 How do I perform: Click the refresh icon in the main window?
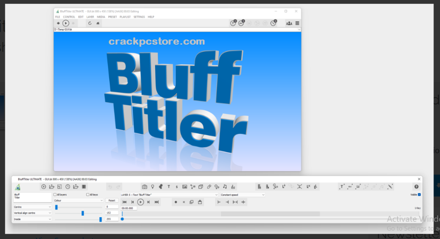[x=90, y=23]
